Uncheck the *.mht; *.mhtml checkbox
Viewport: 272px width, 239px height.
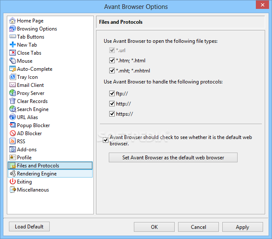112,71
